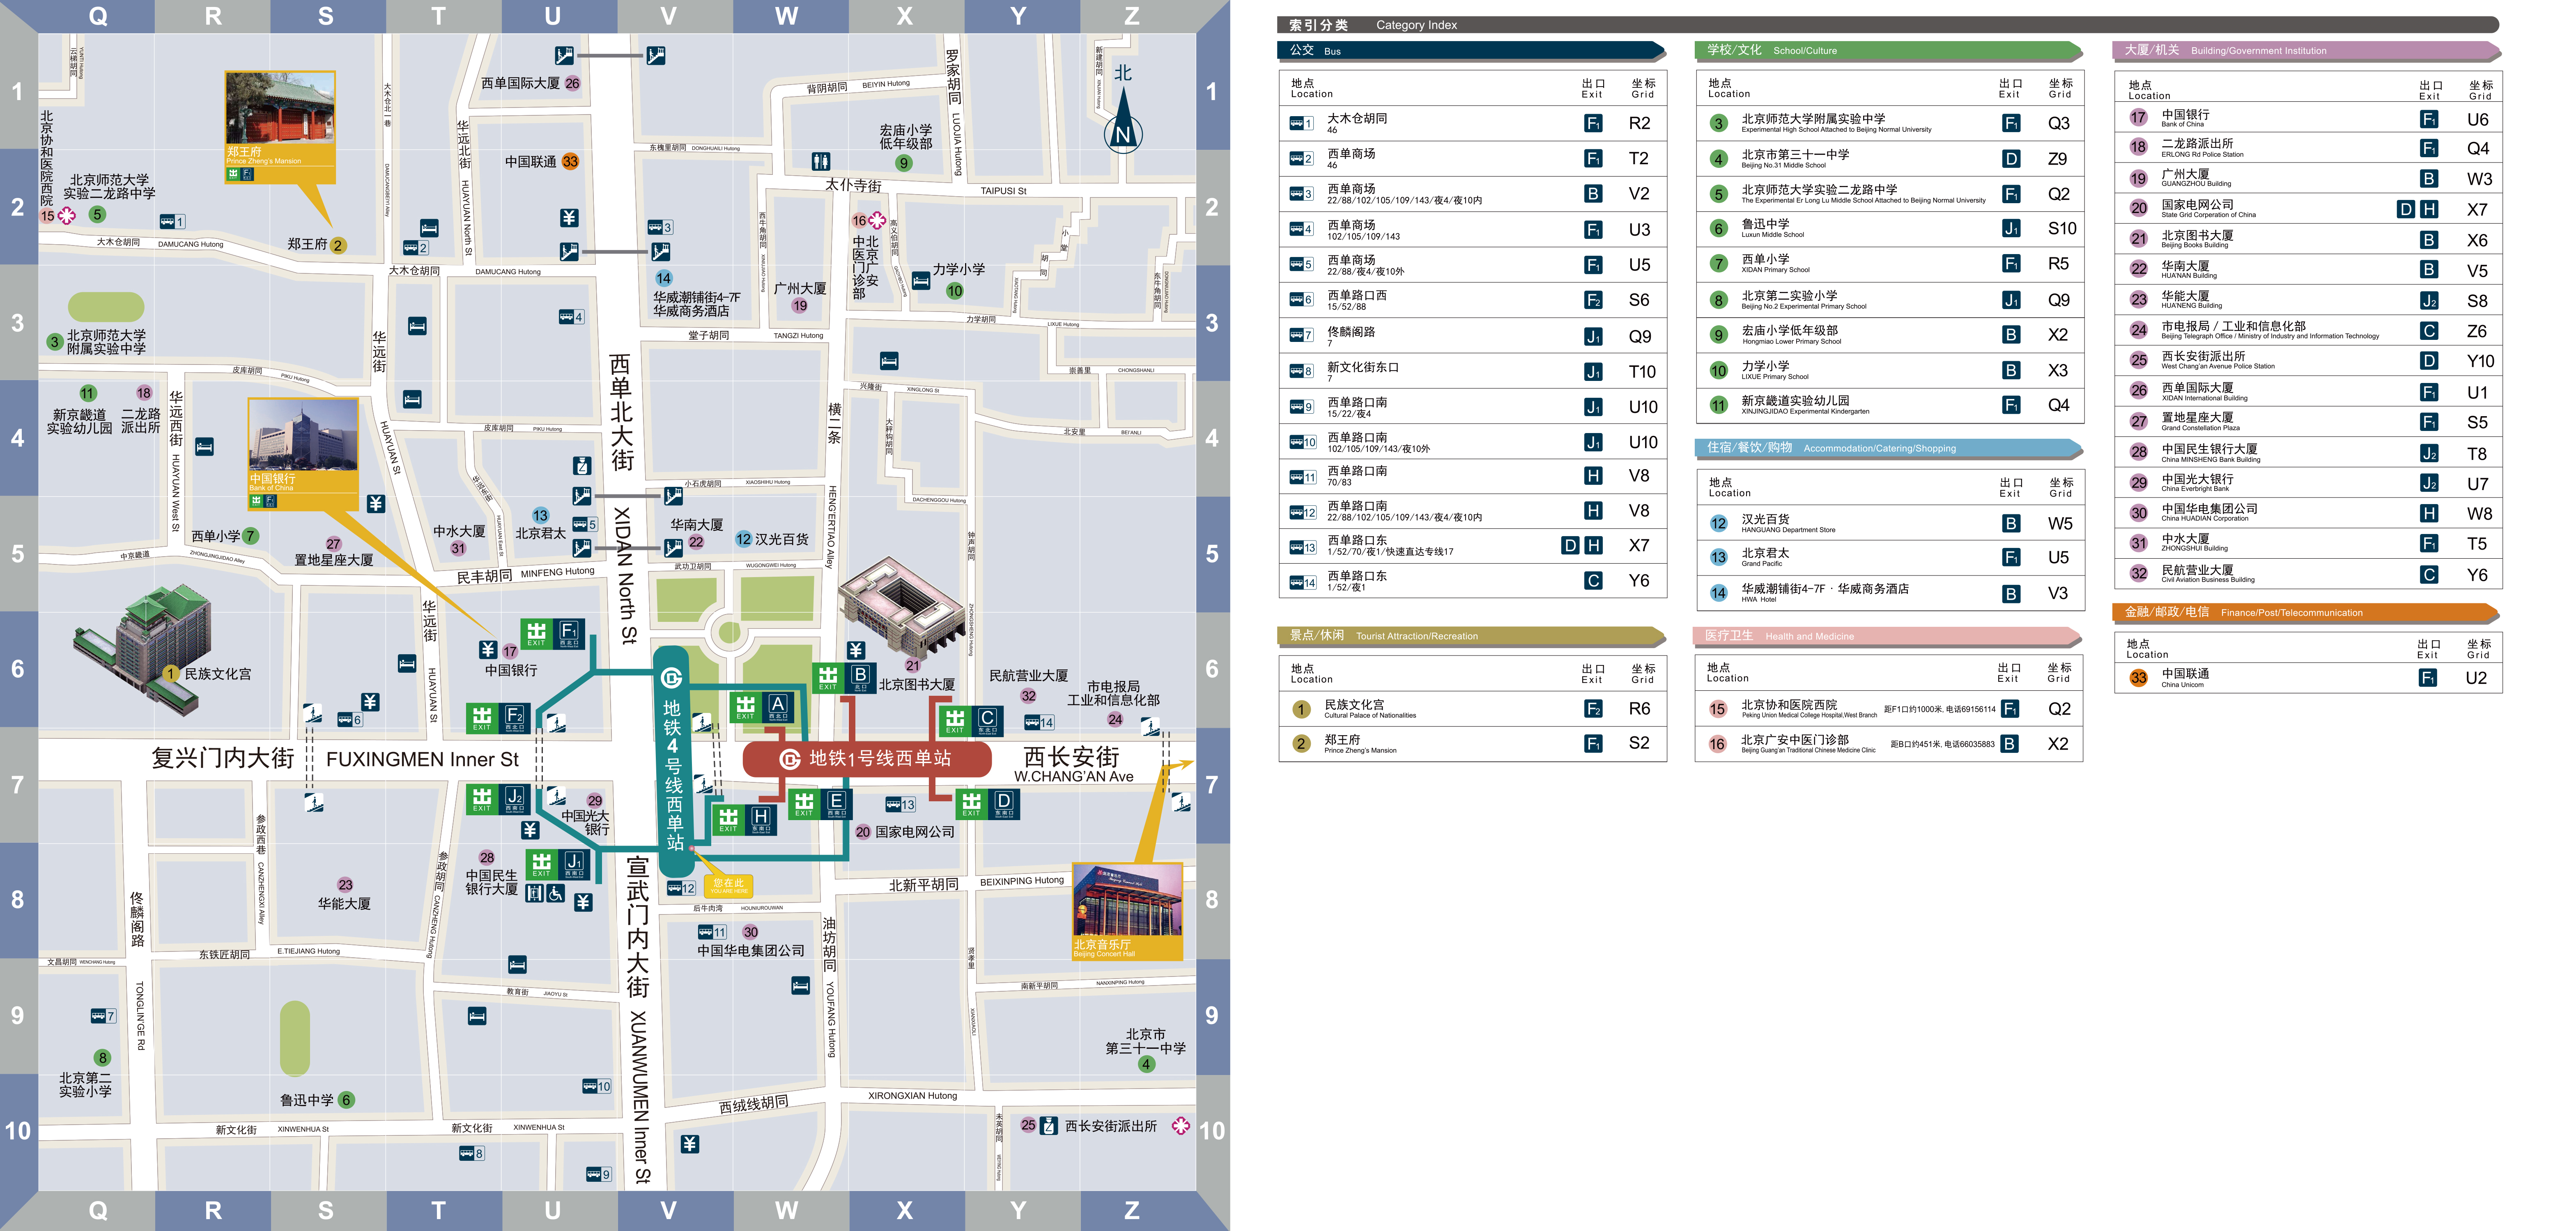Select the 住宿/餐饮/购物 Accommodation header

tap(1888, 448)
